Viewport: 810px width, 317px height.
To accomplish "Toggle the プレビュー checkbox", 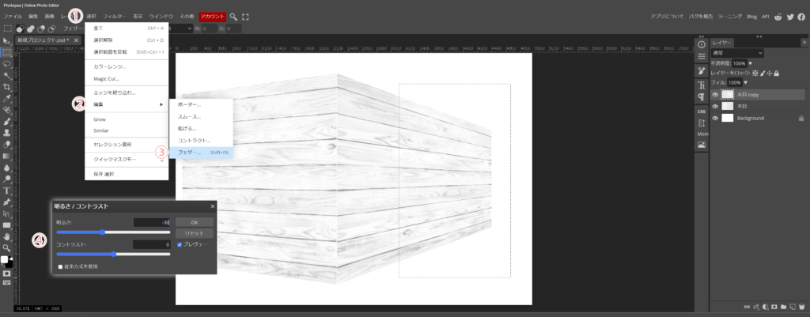I will [x=180, y=245].
